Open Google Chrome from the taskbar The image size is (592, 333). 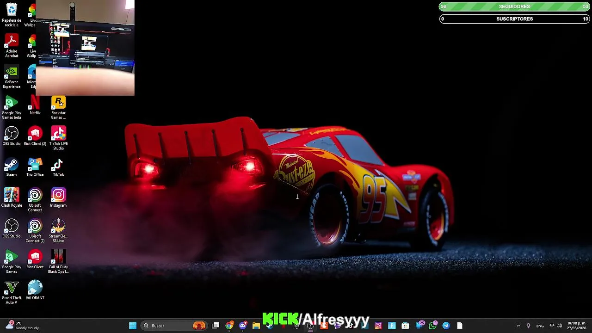229,326
